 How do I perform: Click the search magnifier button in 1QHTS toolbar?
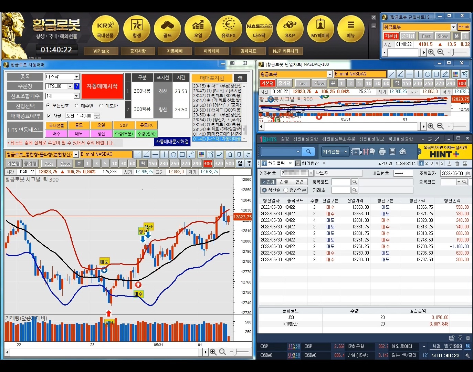pos(308,152)
